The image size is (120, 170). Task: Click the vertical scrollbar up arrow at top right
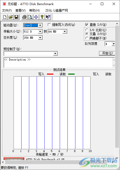click(x=117, y=24)
